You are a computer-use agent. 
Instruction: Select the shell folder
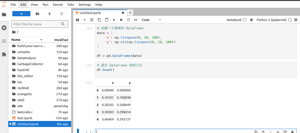[x=40, y=100]
